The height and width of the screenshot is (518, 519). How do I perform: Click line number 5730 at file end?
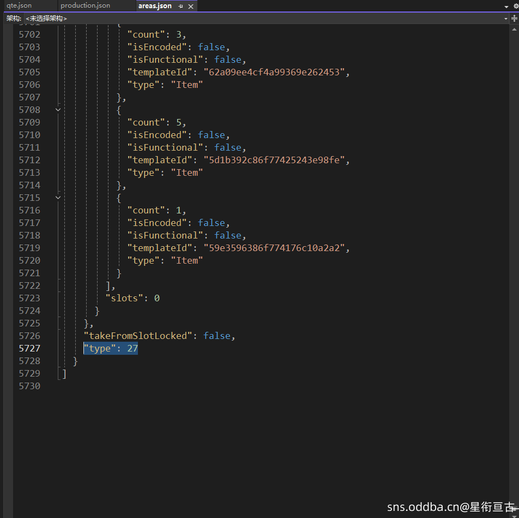tap(29, 386)
